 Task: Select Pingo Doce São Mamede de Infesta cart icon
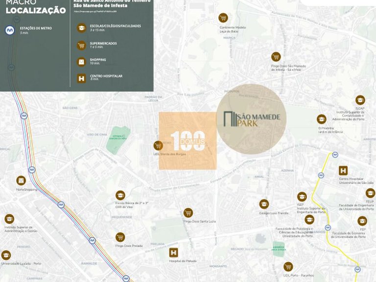pyautogui.click(x=276, y=57)
